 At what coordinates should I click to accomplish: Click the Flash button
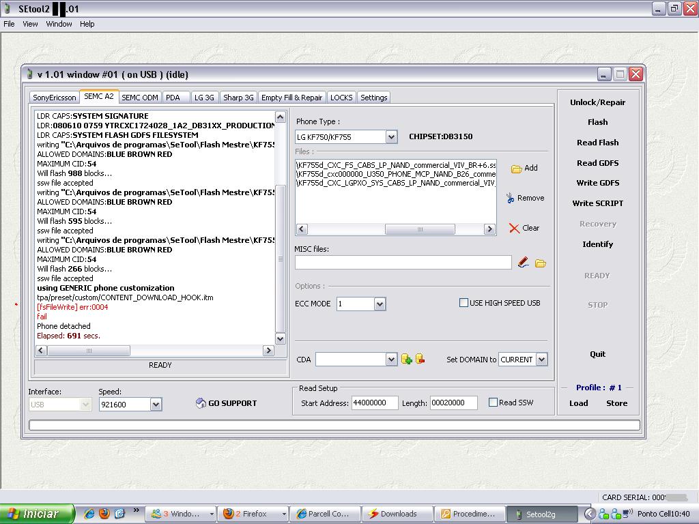click(597, 122)
